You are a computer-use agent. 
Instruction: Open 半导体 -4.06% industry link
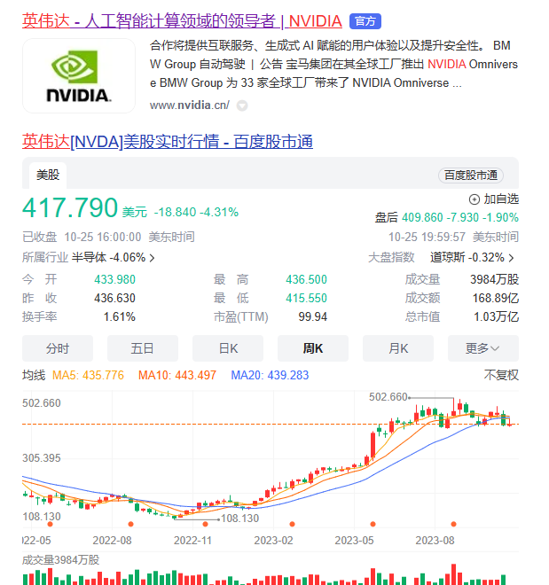(108, 257)
